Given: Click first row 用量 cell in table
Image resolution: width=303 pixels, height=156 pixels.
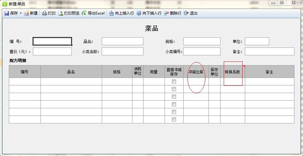Looking at the screenshot, I should pos(154,81).
